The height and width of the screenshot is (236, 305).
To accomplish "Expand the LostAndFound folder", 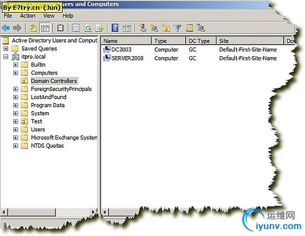I will 15,97.
